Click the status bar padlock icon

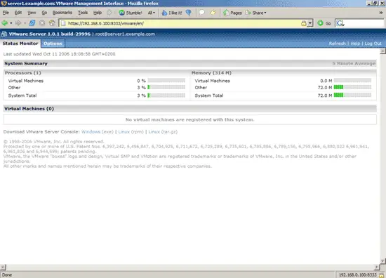click(382, 275)
